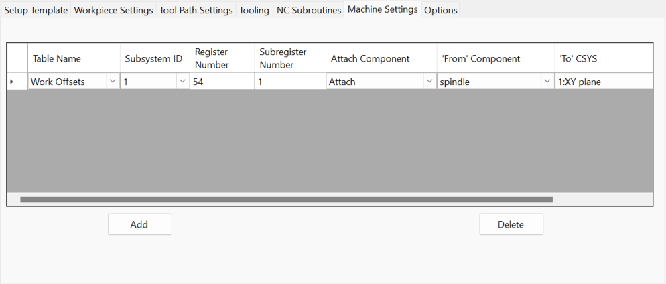This screenshot has width=666, height=284.
Task: Click the Machine Settings tab
Action: click(x=383, y=9)
